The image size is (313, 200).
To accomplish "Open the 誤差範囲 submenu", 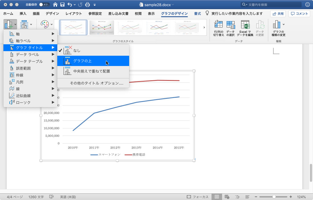I will (30, 68).
